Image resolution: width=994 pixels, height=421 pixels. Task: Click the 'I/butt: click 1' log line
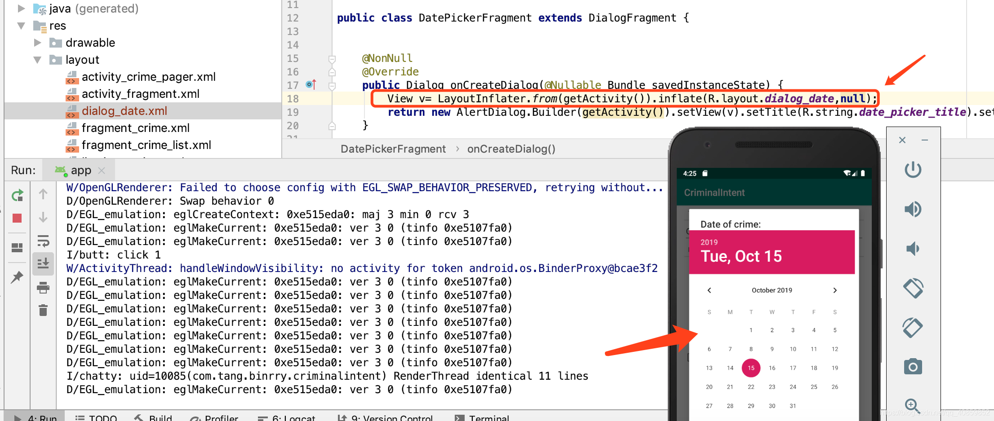click(114, 255)
